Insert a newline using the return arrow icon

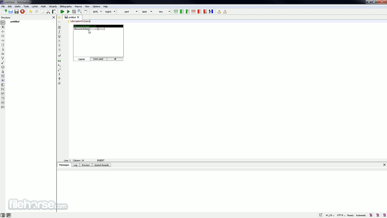[x=59, y=55]
